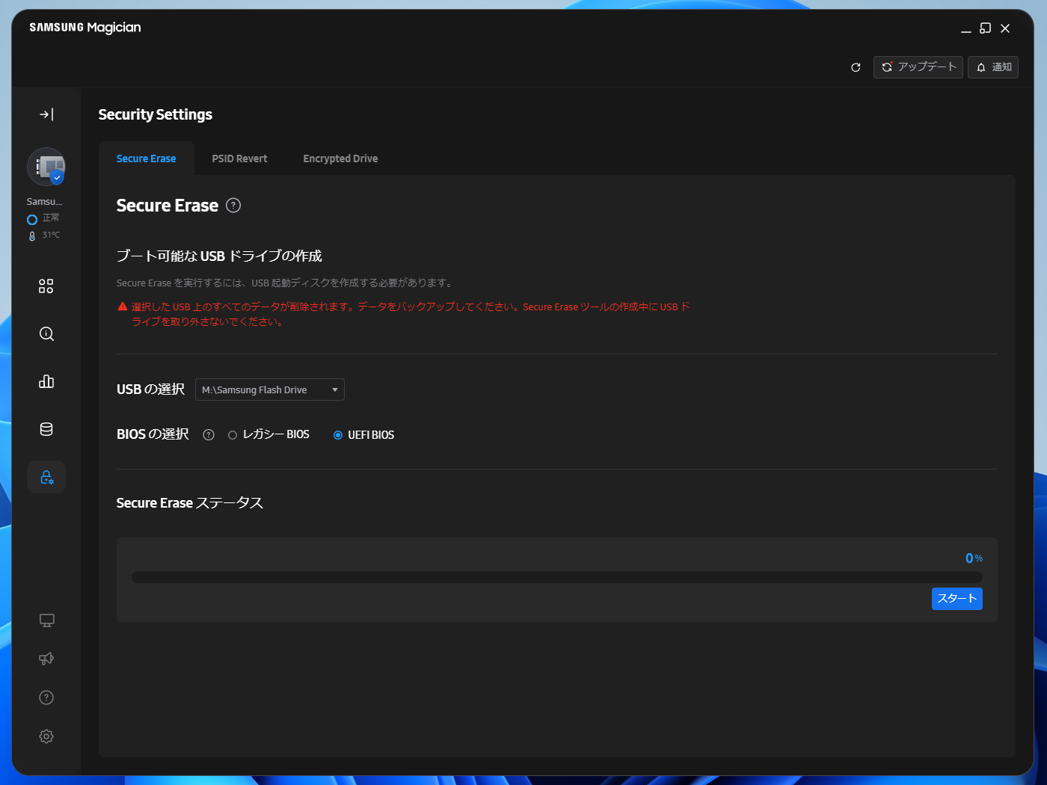Click the refresh icon in the top bar

coord(856,67)
